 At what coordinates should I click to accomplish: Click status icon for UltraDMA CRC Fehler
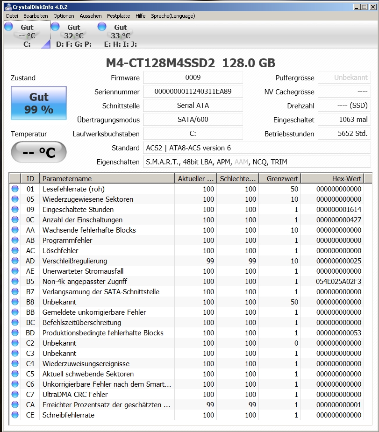click(x=15, y=394)
